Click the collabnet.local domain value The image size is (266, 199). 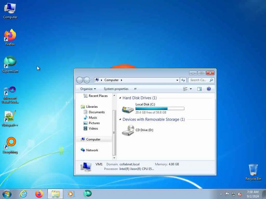pos(129,164)
